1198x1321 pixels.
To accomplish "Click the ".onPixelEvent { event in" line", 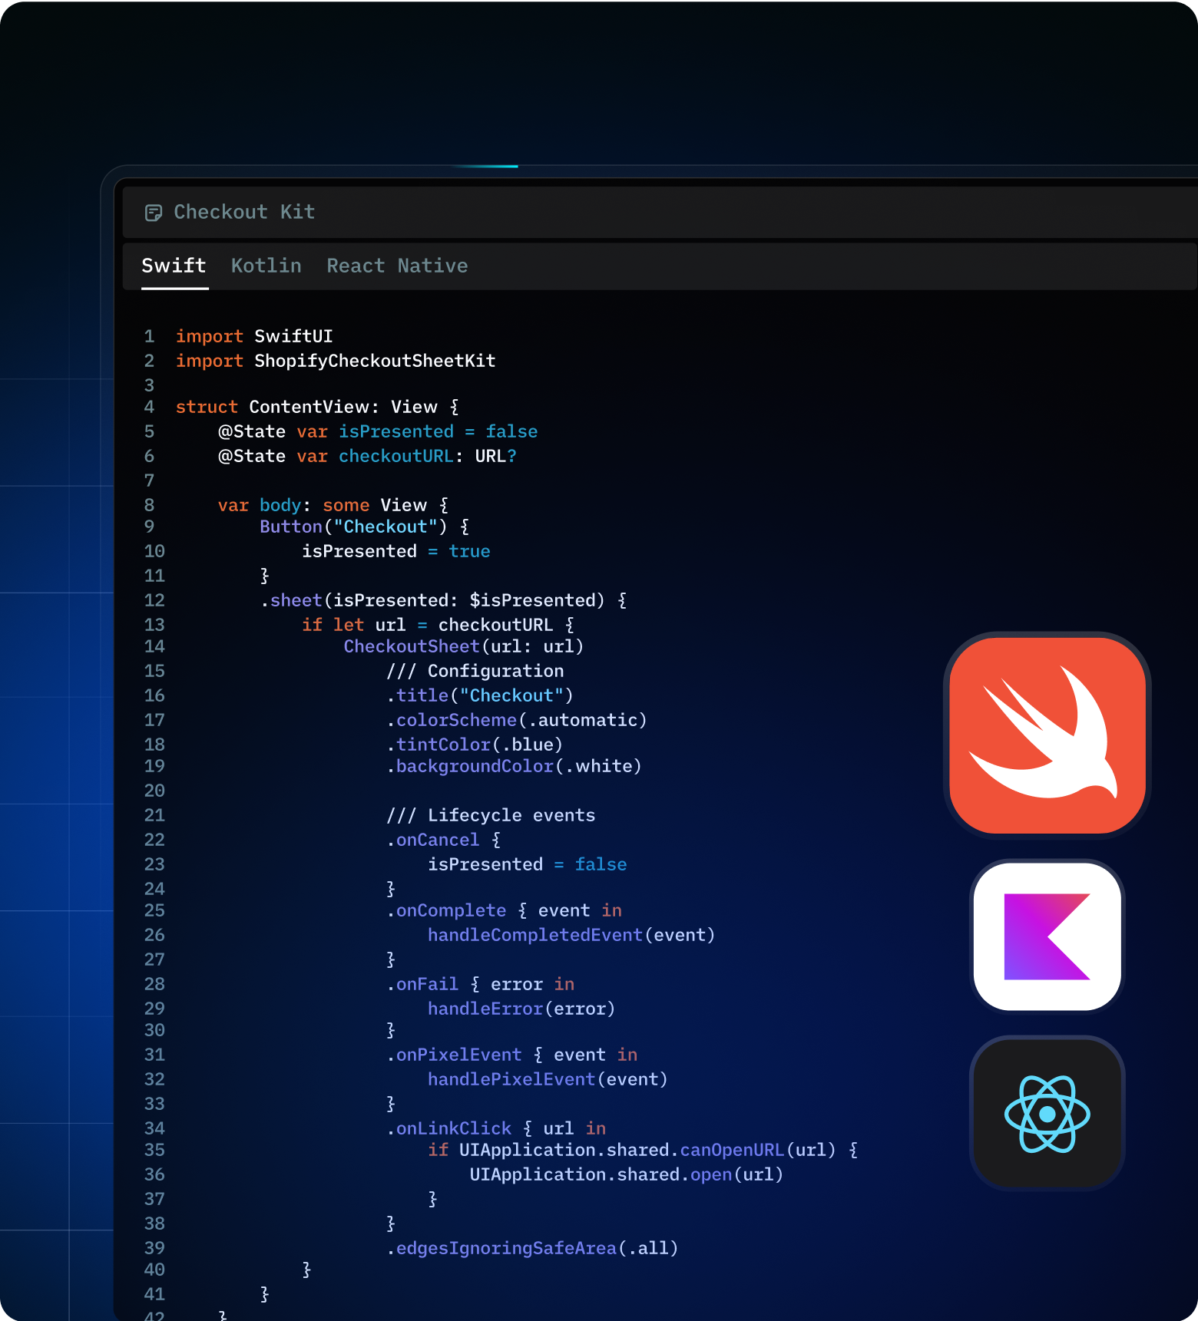I will point(512,1055).
